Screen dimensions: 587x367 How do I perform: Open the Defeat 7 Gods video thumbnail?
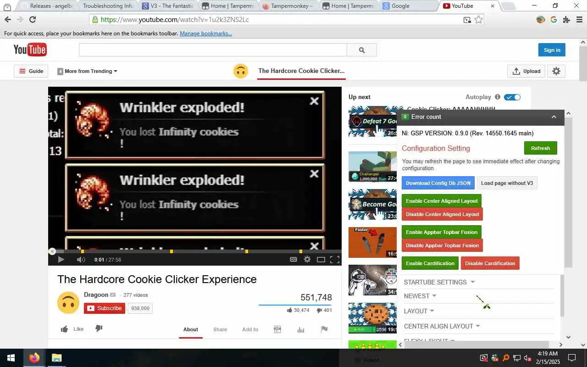[x=372, y=122]
